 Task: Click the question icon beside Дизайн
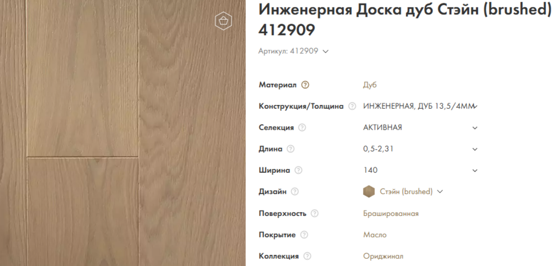[x=295, y=192]
